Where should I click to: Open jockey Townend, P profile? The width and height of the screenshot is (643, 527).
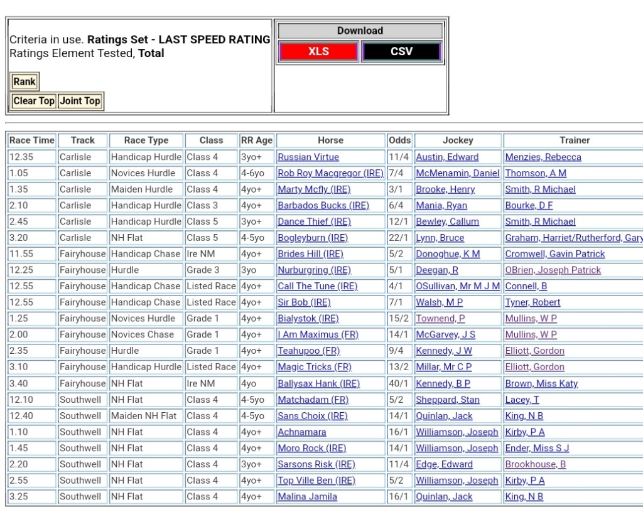pyautogui.click(x=440, y=319)
